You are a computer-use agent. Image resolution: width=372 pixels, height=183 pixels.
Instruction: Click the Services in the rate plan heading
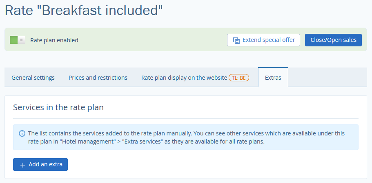[x=58, y=107]
